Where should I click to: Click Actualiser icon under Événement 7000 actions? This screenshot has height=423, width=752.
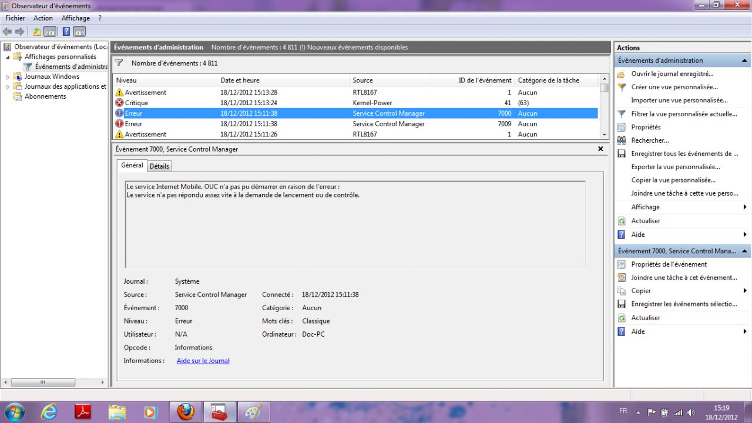click(620, 318)
